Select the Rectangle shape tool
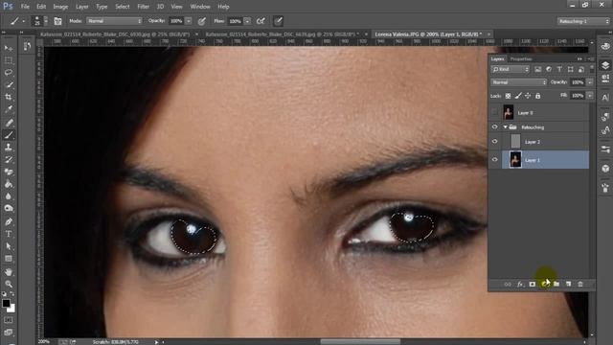Screen dimensions: 613x345 tap(9, 259)
